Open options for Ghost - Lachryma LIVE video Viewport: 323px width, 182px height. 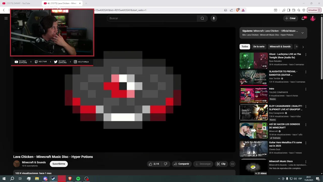tap(306, 55)
